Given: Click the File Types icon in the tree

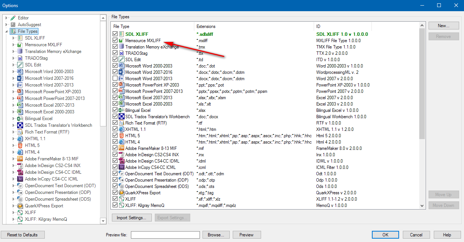Looking at the screenshot, I should (13, 31).
